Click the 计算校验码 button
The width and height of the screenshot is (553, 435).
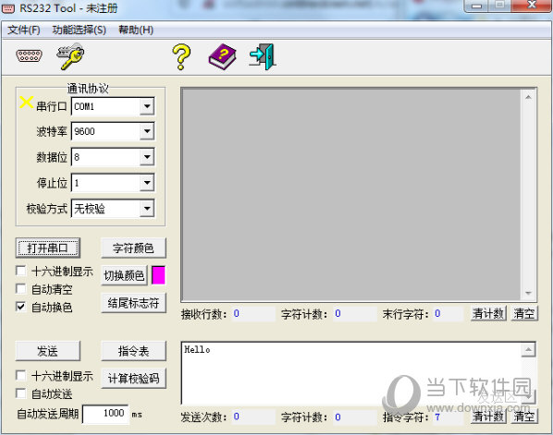(133, 379)
